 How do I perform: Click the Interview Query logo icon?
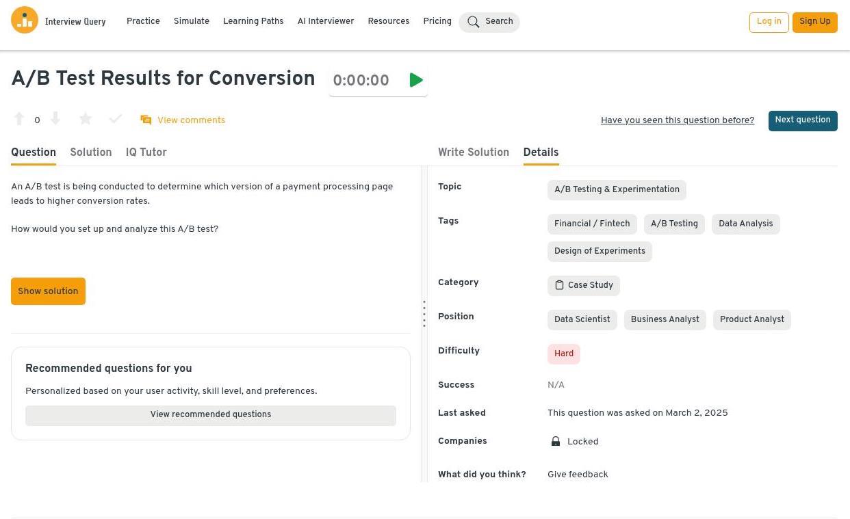pyautogui.click(x=25, y=21)
